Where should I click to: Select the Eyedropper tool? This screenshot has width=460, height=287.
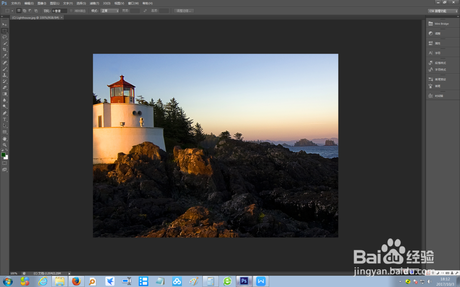5,56
